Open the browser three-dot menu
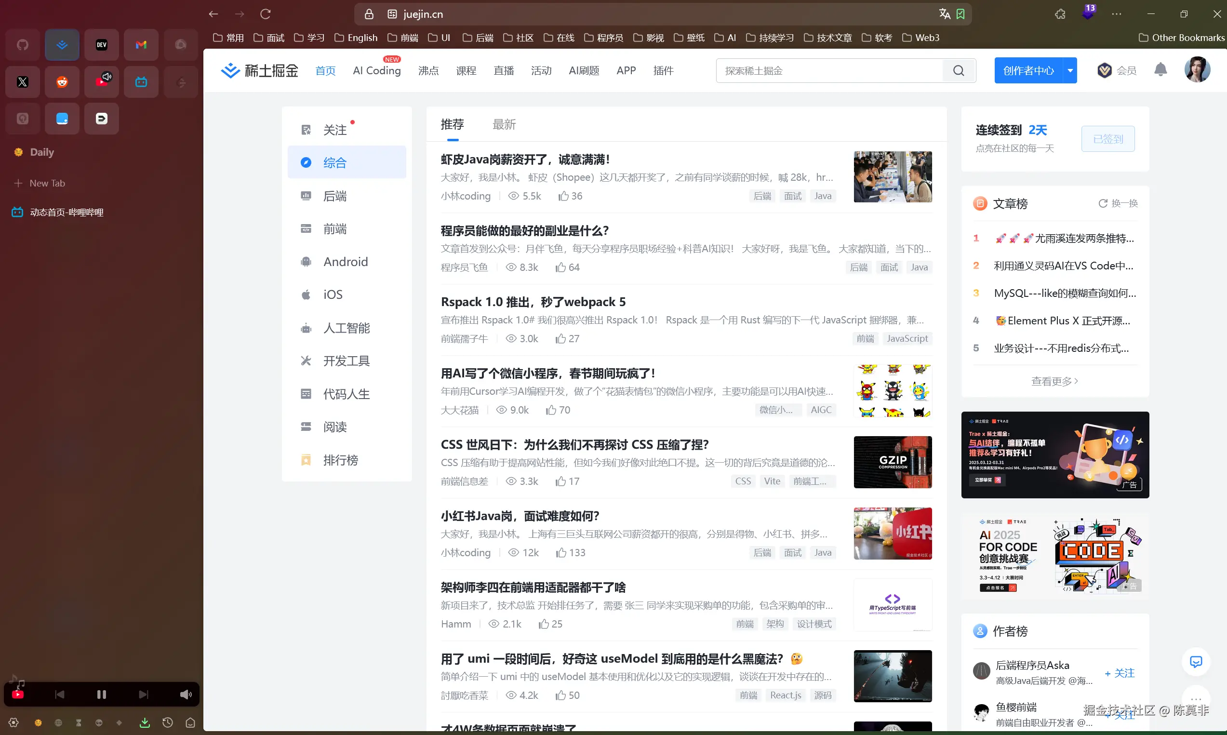 click(x=1117, y=14)
